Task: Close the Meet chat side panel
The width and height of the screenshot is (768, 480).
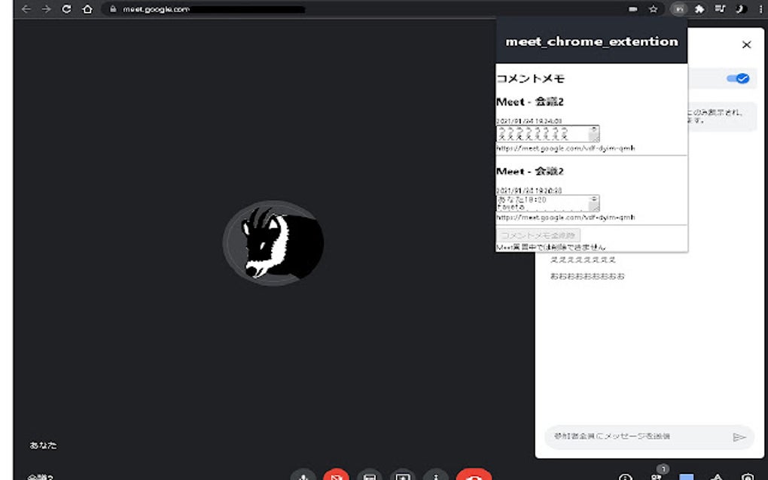Action: (746, 44)
